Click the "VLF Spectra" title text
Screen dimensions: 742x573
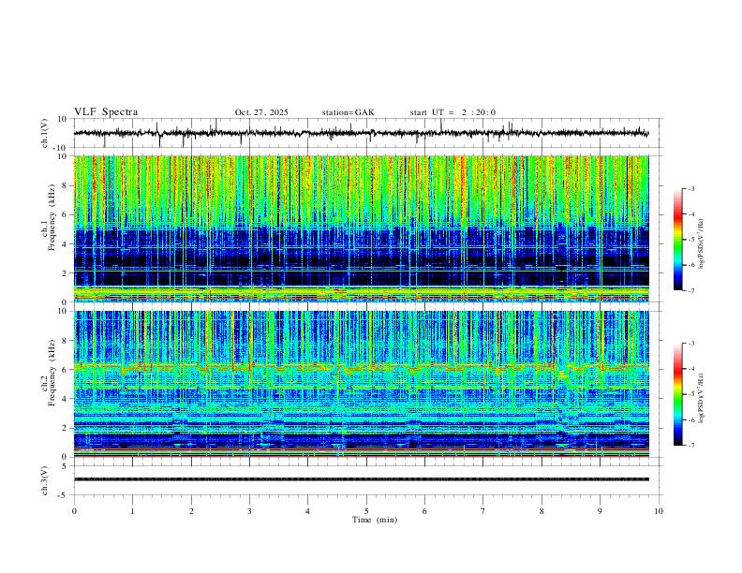point(106,112)
